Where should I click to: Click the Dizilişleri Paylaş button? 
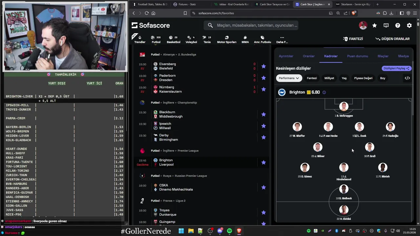(x=397, y=68)
